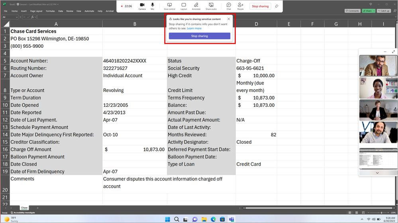
Task: Open the meeting Chat
Action: (x=229, y=6)
